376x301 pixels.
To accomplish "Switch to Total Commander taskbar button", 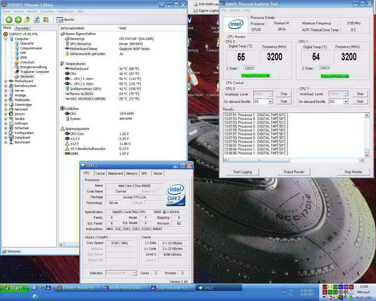I will click(x=172, y=288).
